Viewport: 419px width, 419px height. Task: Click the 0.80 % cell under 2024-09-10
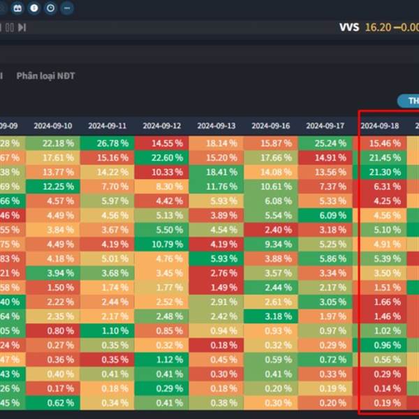pyautogui.click(x=53, y=331)
